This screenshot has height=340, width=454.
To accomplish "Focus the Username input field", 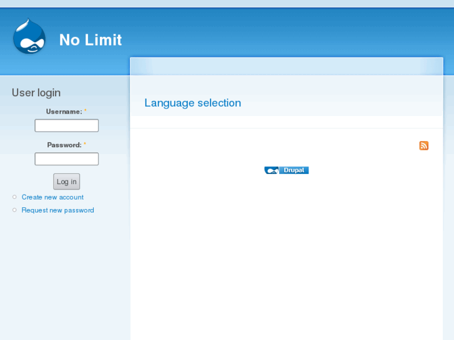I will coord(67,125).
